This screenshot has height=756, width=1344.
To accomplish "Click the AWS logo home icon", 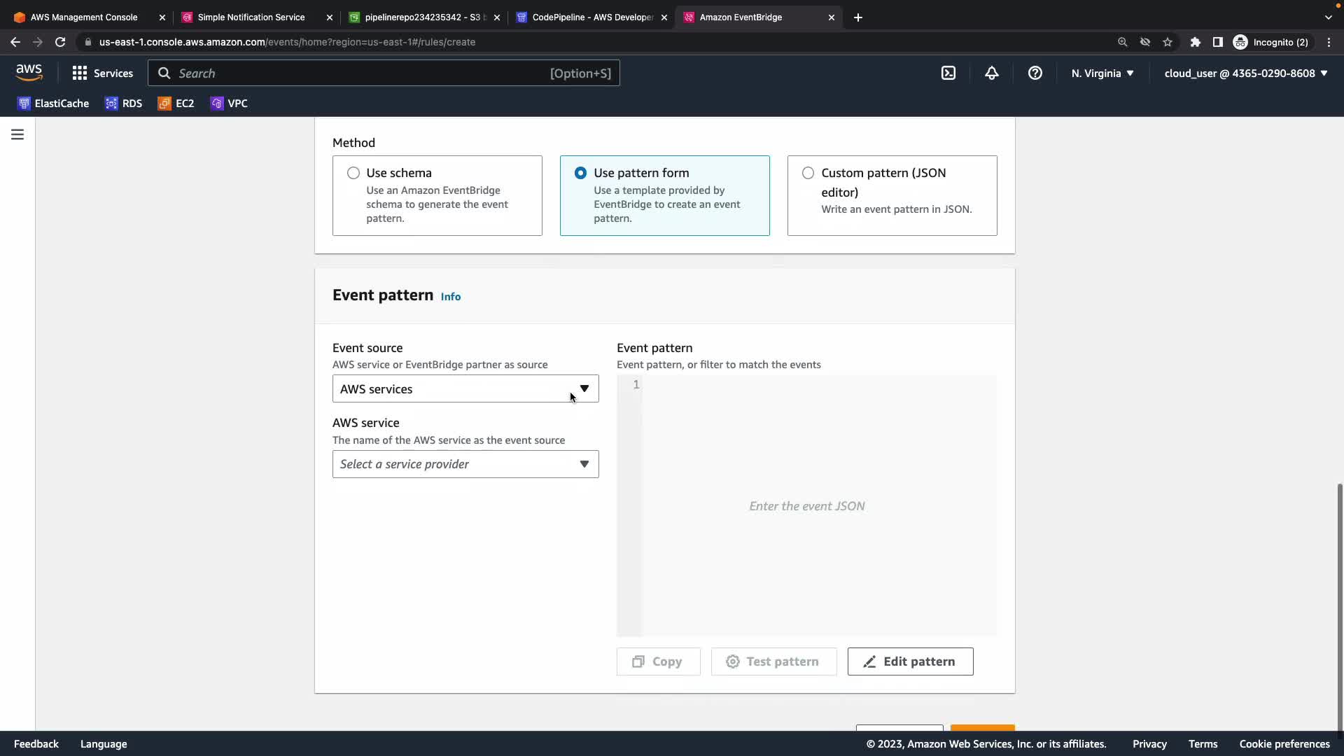I will click(29, 73).
